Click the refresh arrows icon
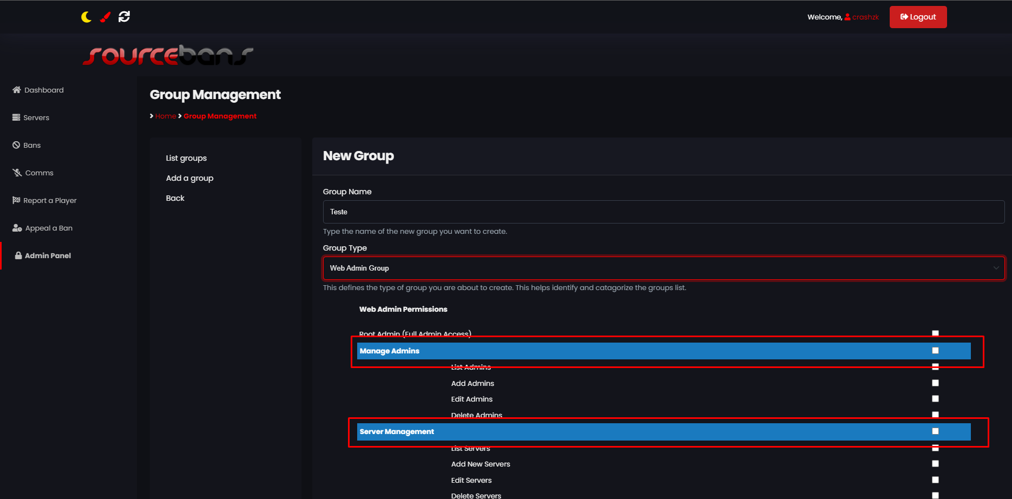 click(124, 17)
